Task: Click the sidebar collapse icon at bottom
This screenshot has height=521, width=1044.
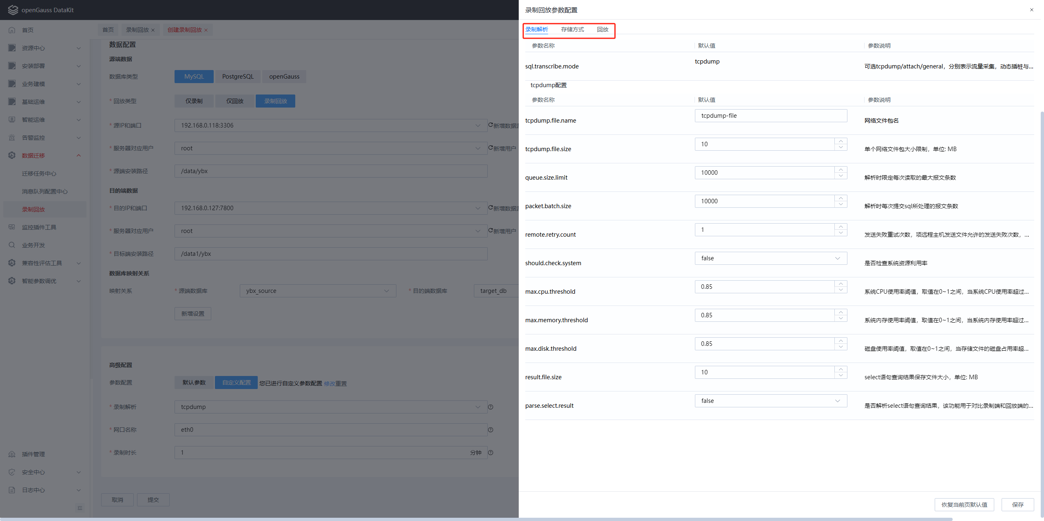Action: tap(80, 508)
